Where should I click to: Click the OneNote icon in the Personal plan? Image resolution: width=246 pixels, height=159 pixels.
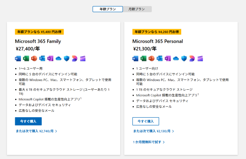(x=168, y=59)
